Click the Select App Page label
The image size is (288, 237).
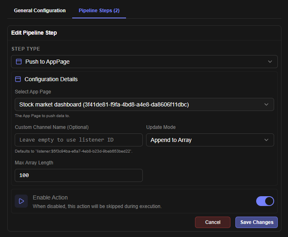click(33, 92)
